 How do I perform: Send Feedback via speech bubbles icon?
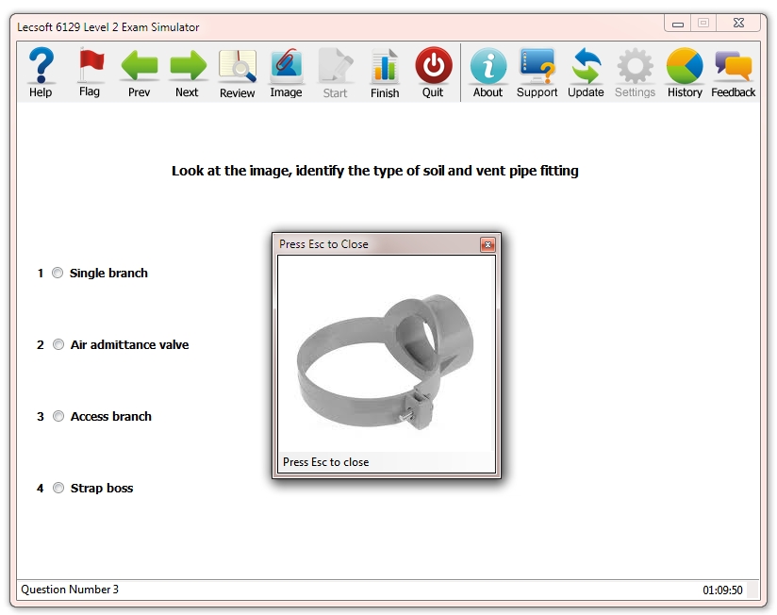(x=733, y=73)
